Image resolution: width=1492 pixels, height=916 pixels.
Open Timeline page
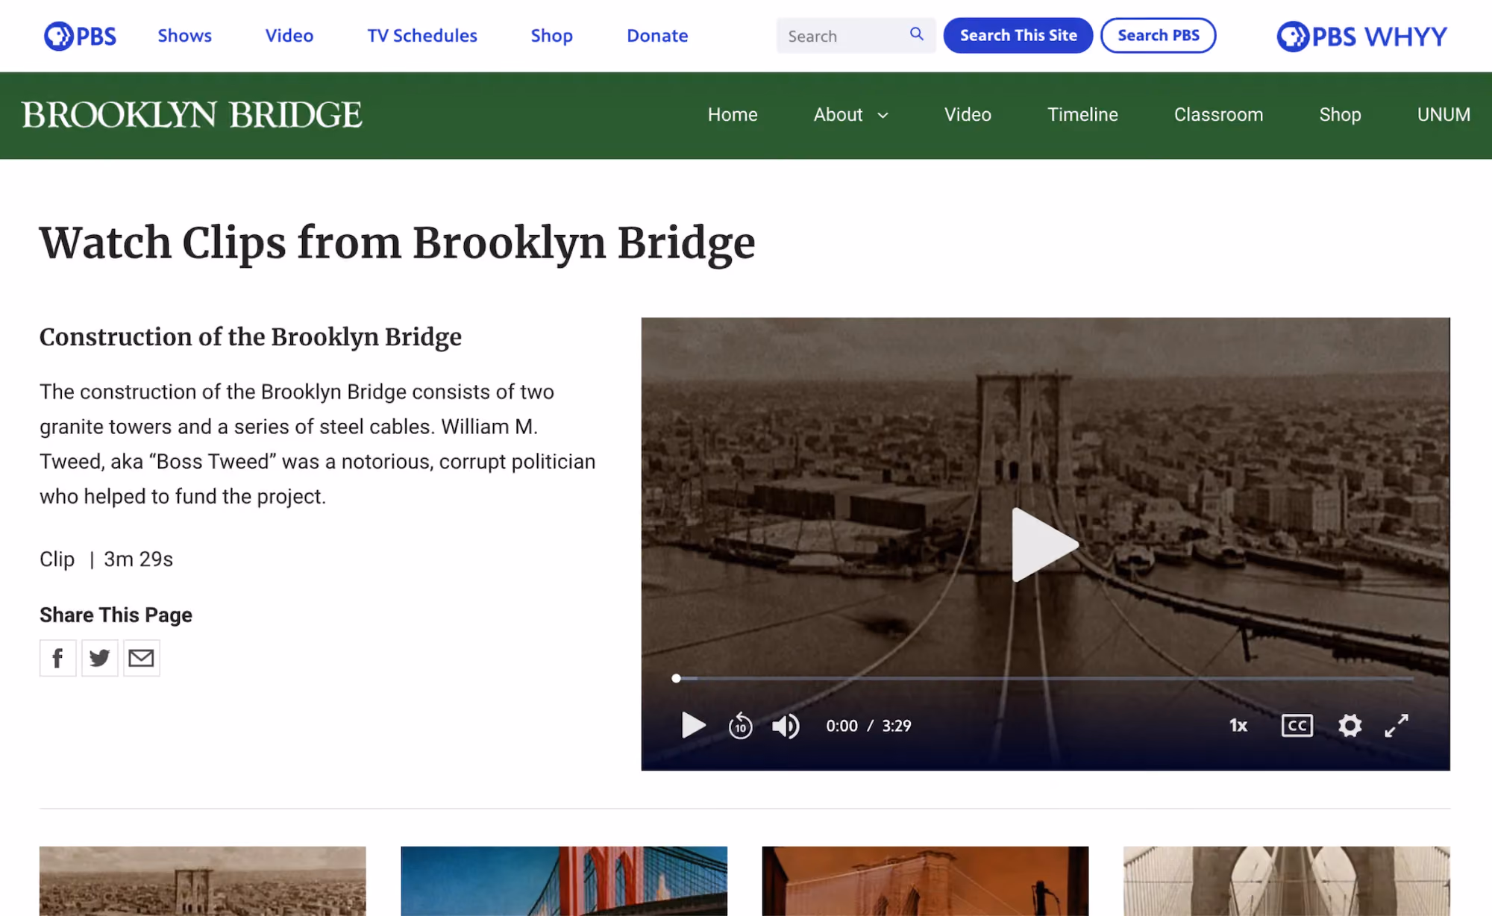point(1082,115)
